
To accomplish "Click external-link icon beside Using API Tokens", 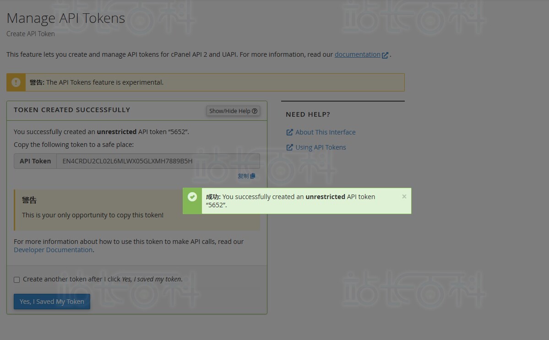I will click(289, 147).
